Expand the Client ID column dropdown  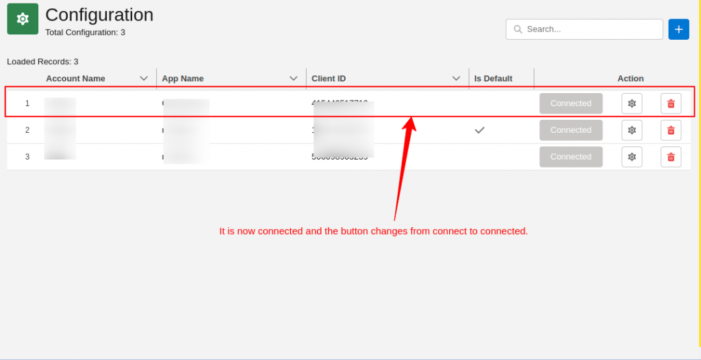[457, 79]
